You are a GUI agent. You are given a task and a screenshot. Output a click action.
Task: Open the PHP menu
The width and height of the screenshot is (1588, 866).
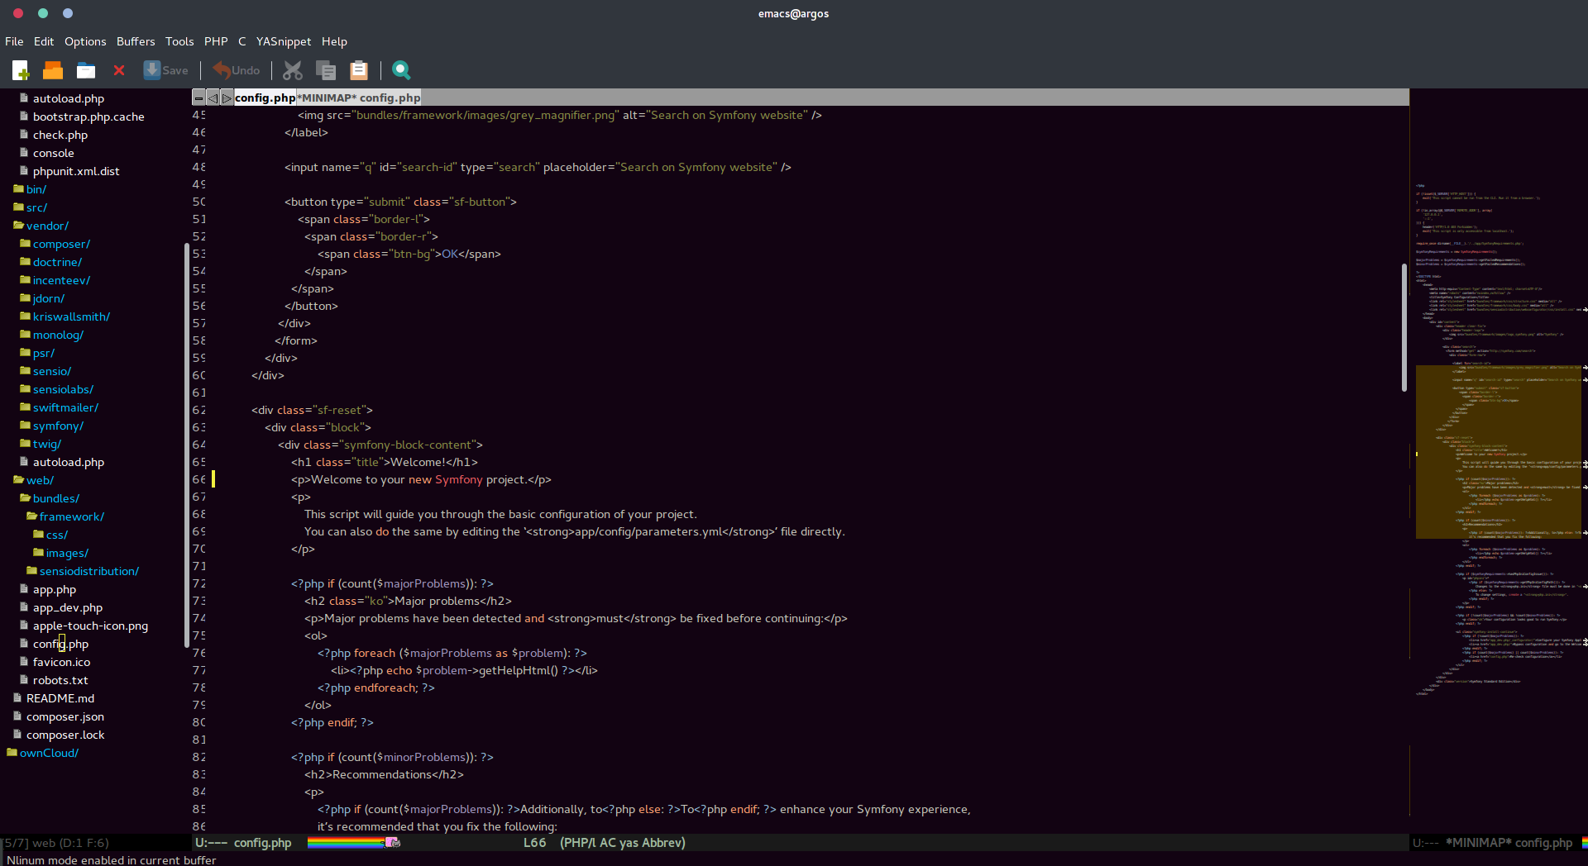click(216, 41)
